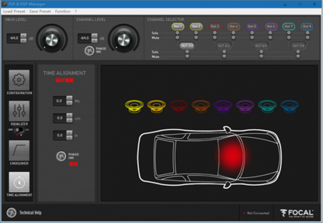Toggle Phase Inv. in Time Alignment panel

(61, 156)
